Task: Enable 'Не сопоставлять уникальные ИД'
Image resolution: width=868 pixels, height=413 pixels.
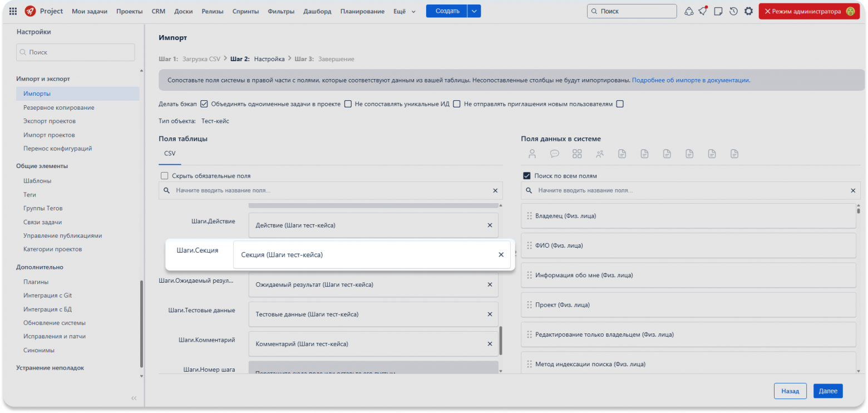Action: (456, 104)
